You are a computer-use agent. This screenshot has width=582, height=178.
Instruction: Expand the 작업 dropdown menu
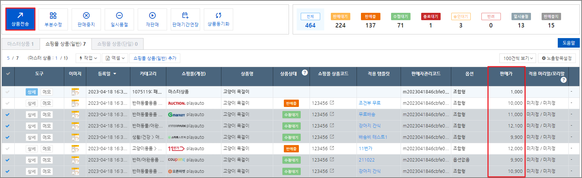88,58
